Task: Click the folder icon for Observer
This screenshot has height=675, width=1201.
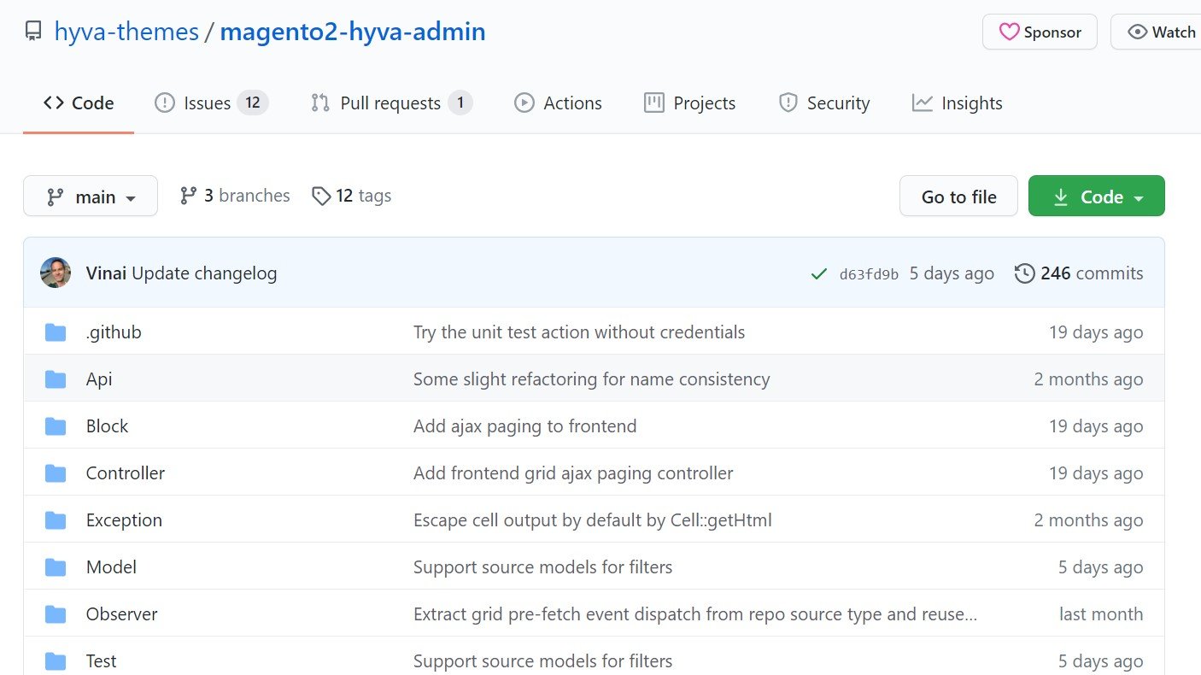Action: (x=56, y=614)
